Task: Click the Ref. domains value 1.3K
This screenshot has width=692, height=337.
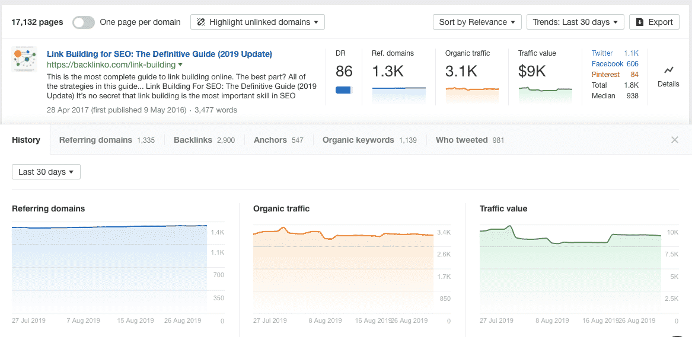Action: coord(387,71)
